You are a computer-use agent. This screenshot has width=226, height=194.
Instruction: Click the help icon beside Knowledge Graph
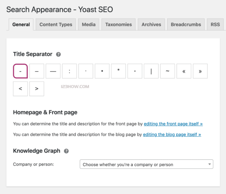66,151
